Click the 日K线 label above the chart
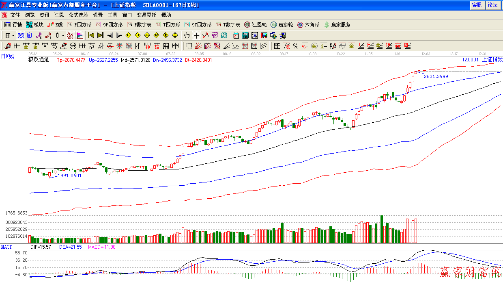503x282 pixels. (x=7, y=56)
